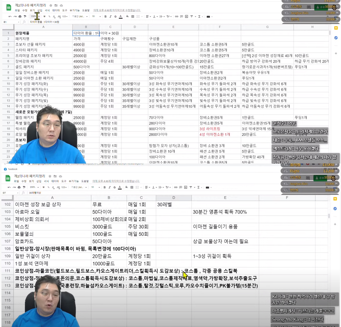Screen dimensions: 341x327
Task: Select cell 일반 귀걸이 상자 in row 109
Action: click(x=52, y=256)
